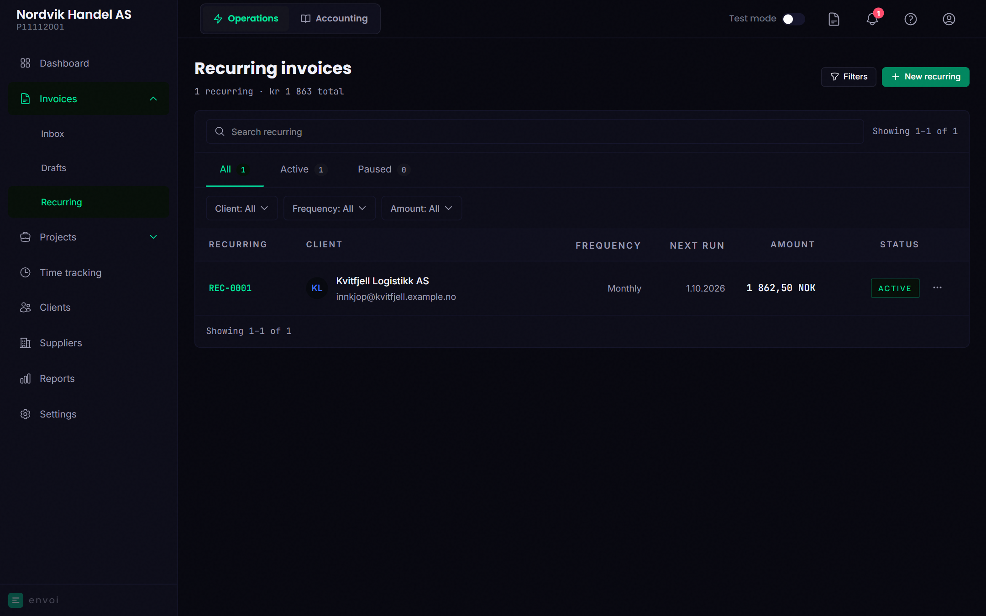
Task: Sort by the Frequency column header
Action: (608, 245)
